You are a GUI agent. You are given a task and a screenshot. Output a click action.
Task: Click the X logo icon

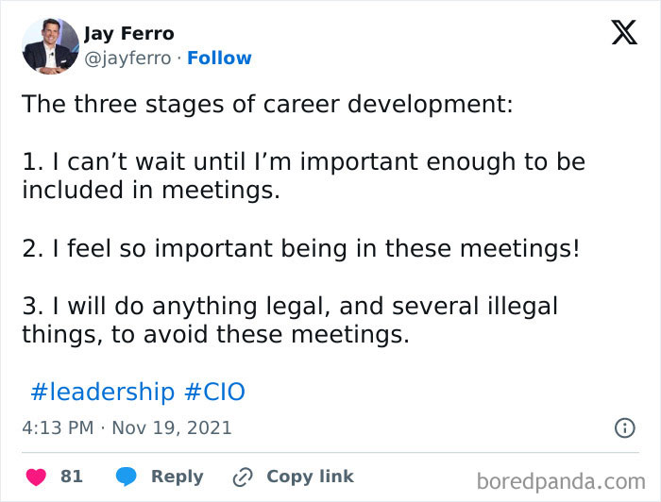click(623, 34)
